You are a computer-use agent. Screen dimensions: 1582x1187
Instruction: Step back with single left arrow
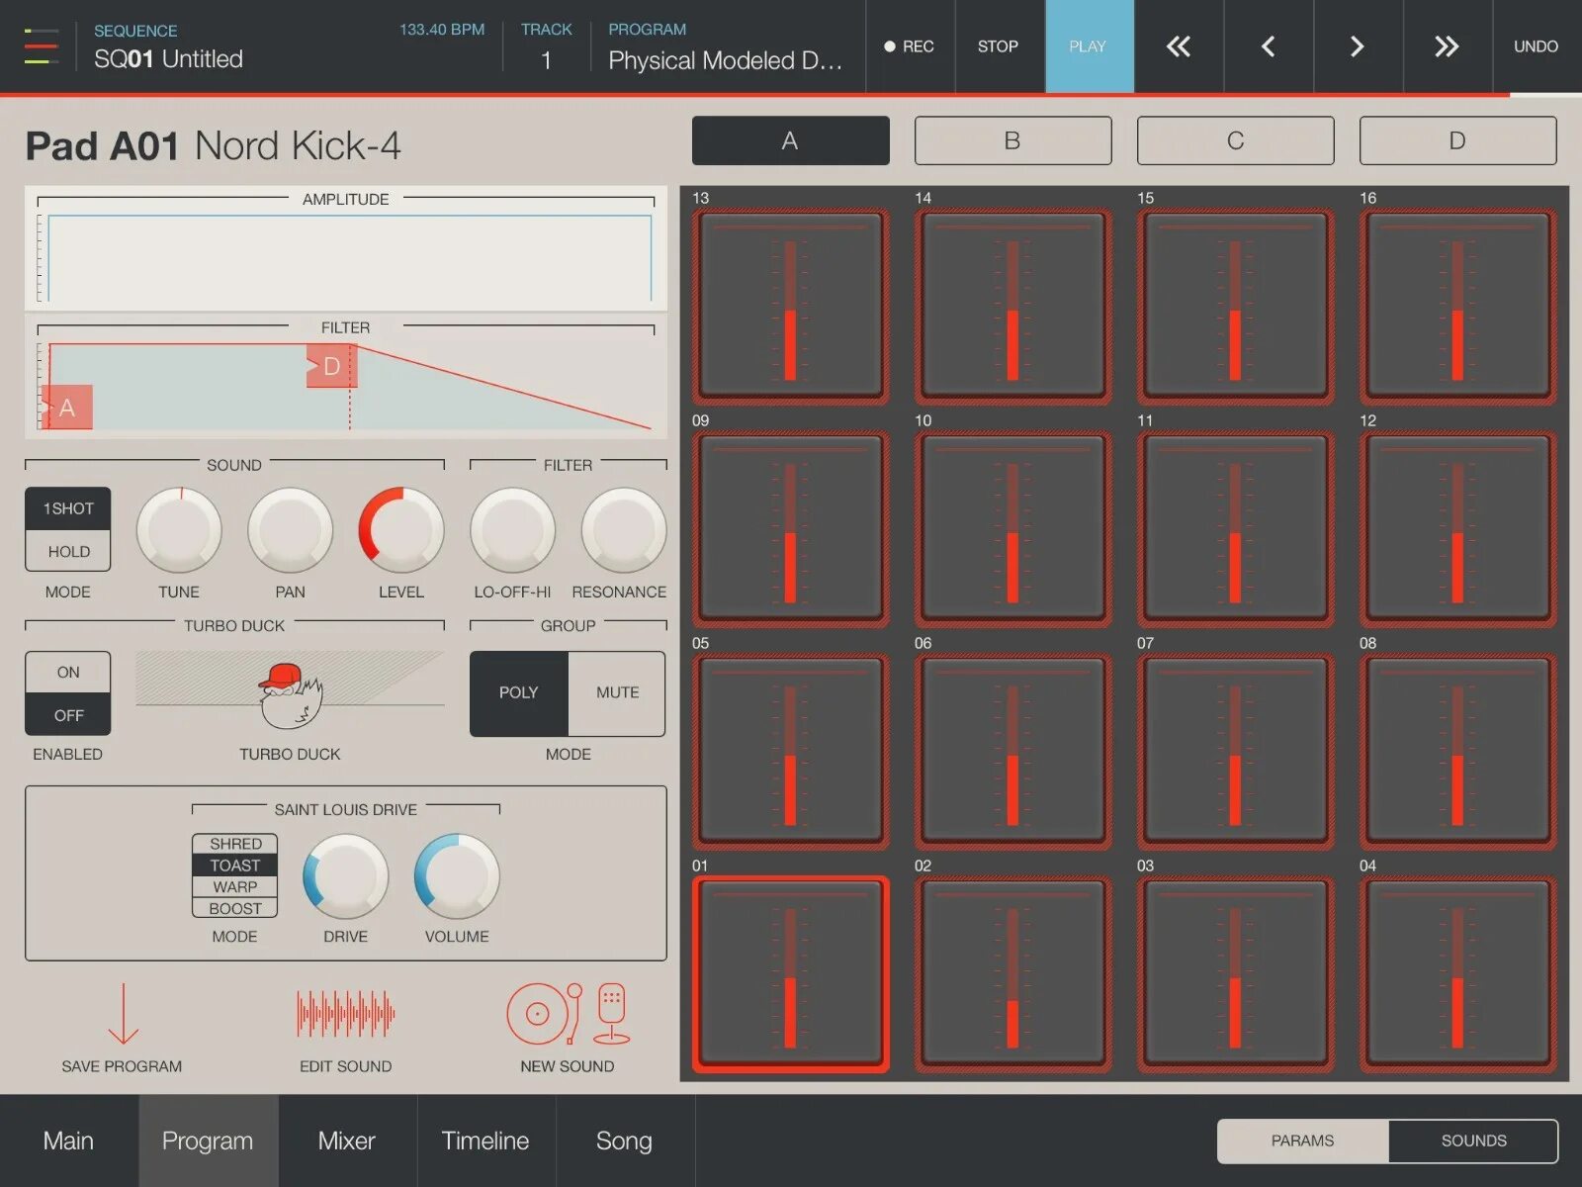coord(1268,46)
